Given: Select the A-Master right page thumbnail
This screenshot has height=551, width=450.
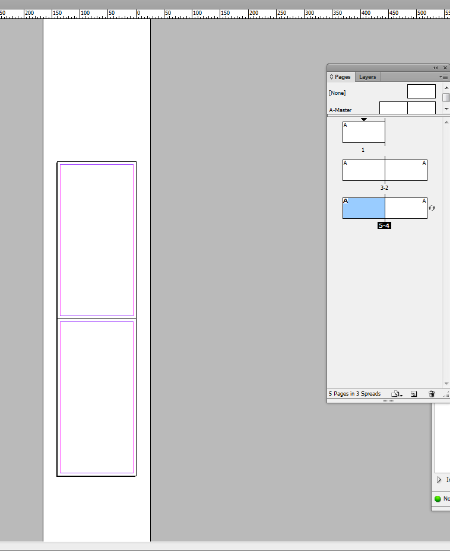Looking at the screenshot, I should click(x=422, y=108).
